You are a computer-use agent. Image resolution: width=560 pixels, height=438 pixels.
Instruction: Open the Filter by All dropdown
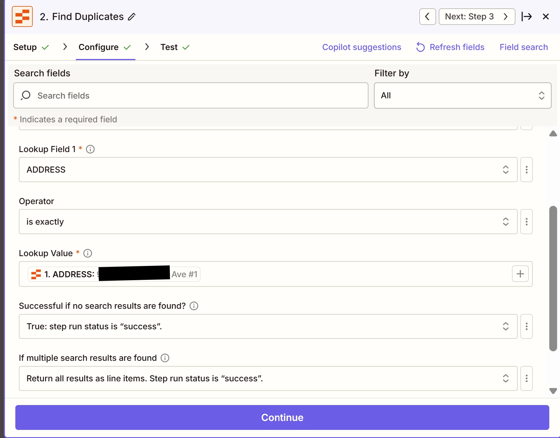click(462, 95)
